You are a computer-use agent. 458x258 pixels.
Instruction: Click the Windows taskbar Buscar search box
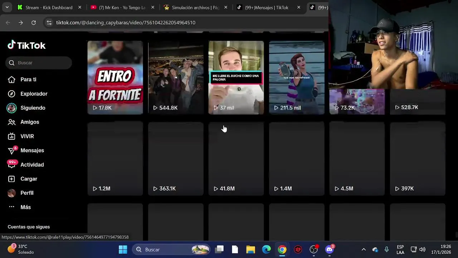[171, 249]
